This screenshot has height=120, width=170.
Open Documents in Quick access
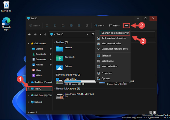39,60
